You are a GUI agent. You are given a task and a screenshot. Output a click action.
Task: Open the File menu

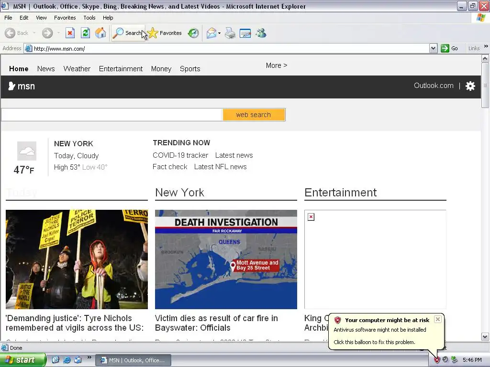pyautogui.click(x=8, y=18)
